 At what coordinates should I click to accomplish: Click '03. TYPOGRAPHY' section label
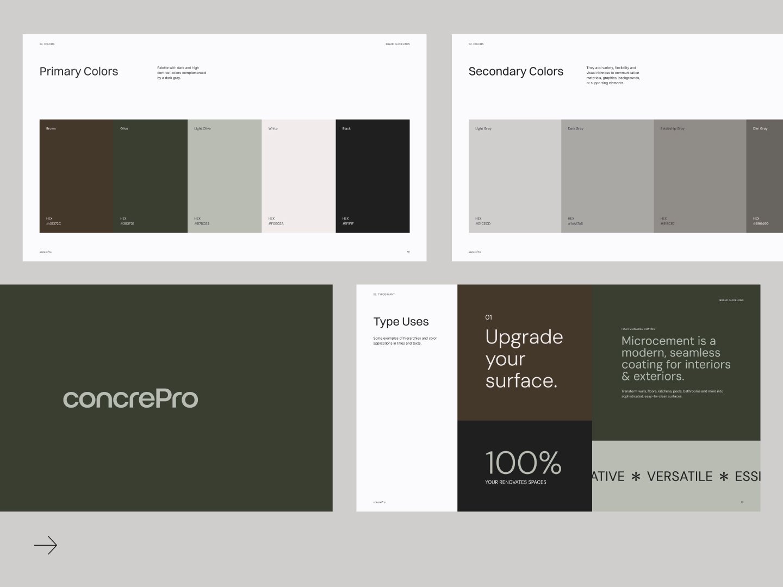[384, 294]
